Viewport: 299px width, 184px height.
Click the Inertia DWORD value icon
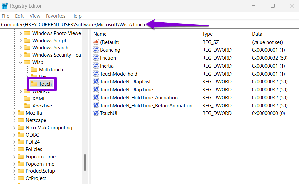coord(96,66)
